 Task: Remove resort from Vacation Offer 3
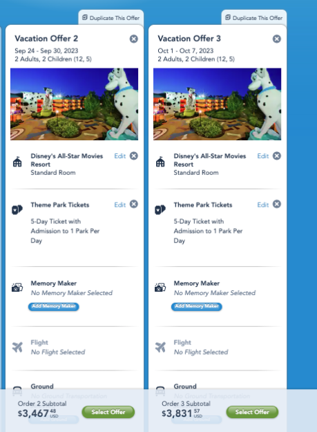tap(277, 156)
